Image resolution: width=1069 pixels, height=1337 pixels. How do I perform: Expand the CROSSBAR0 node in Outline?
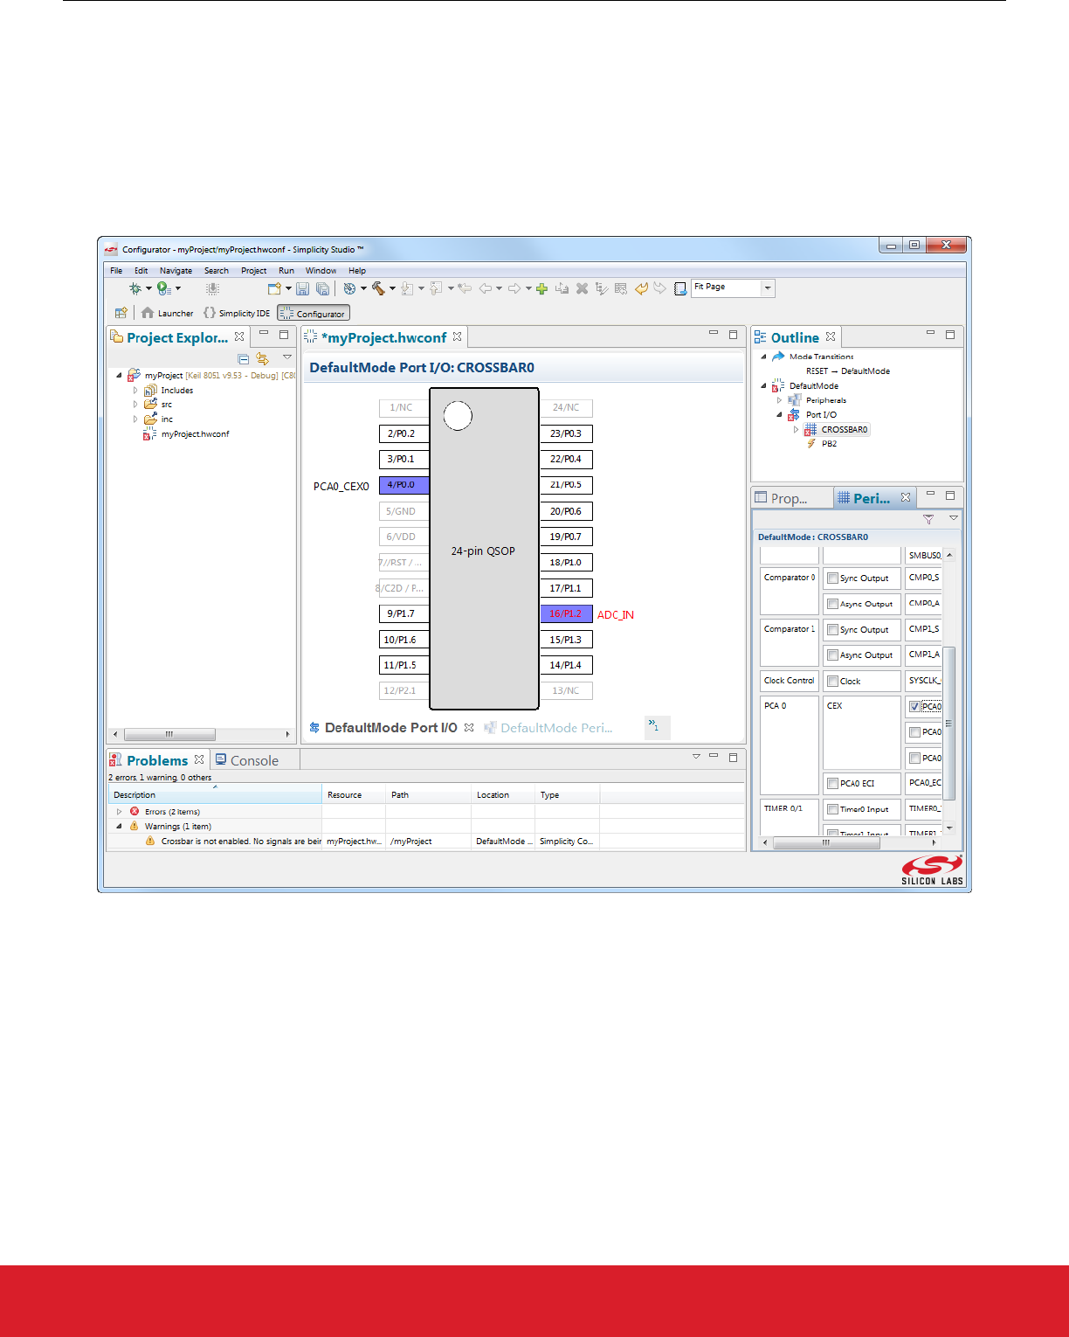(x=796, y=430)
